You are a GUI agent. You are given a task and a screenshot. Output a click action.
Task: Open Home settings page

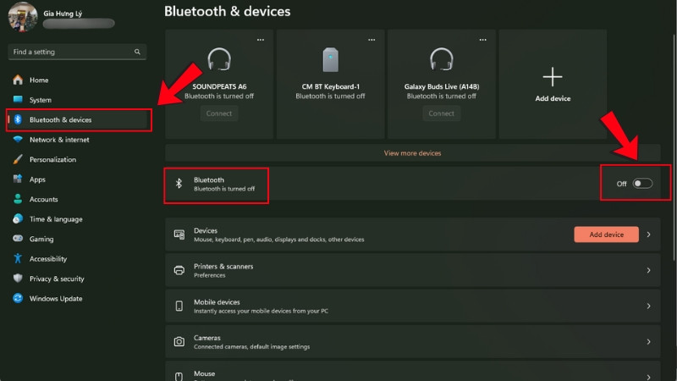[x=77, y=80]
